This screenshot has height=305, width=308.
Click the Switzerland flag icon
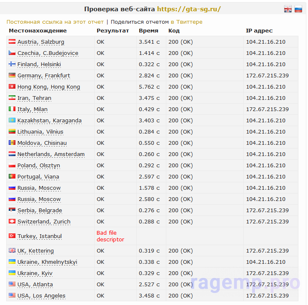[x=12, y=221]
